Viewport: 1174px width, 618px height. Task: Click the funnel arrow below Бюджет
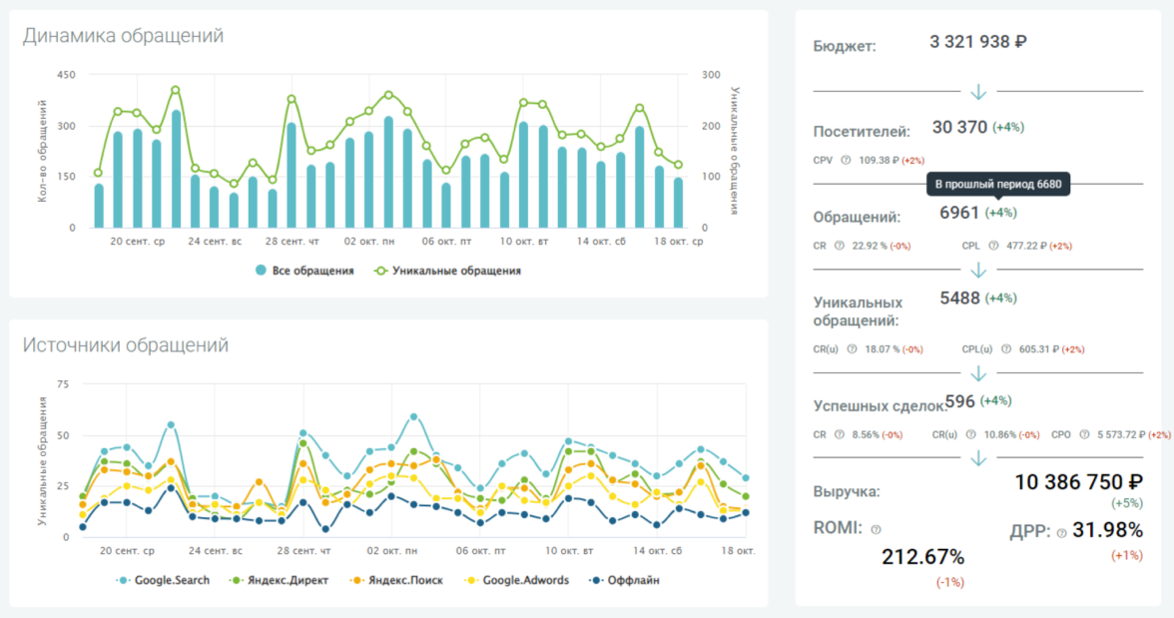click(x=978, y=92)
